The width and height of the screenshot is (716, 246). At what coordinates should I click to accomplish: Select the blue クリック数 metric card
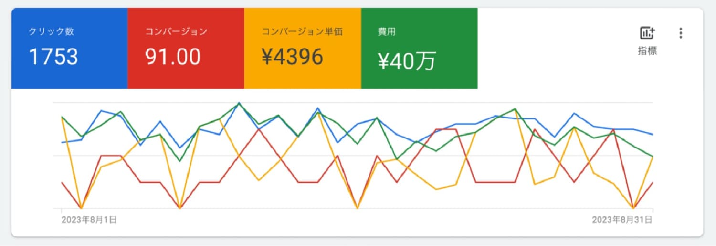coord(69,48)
